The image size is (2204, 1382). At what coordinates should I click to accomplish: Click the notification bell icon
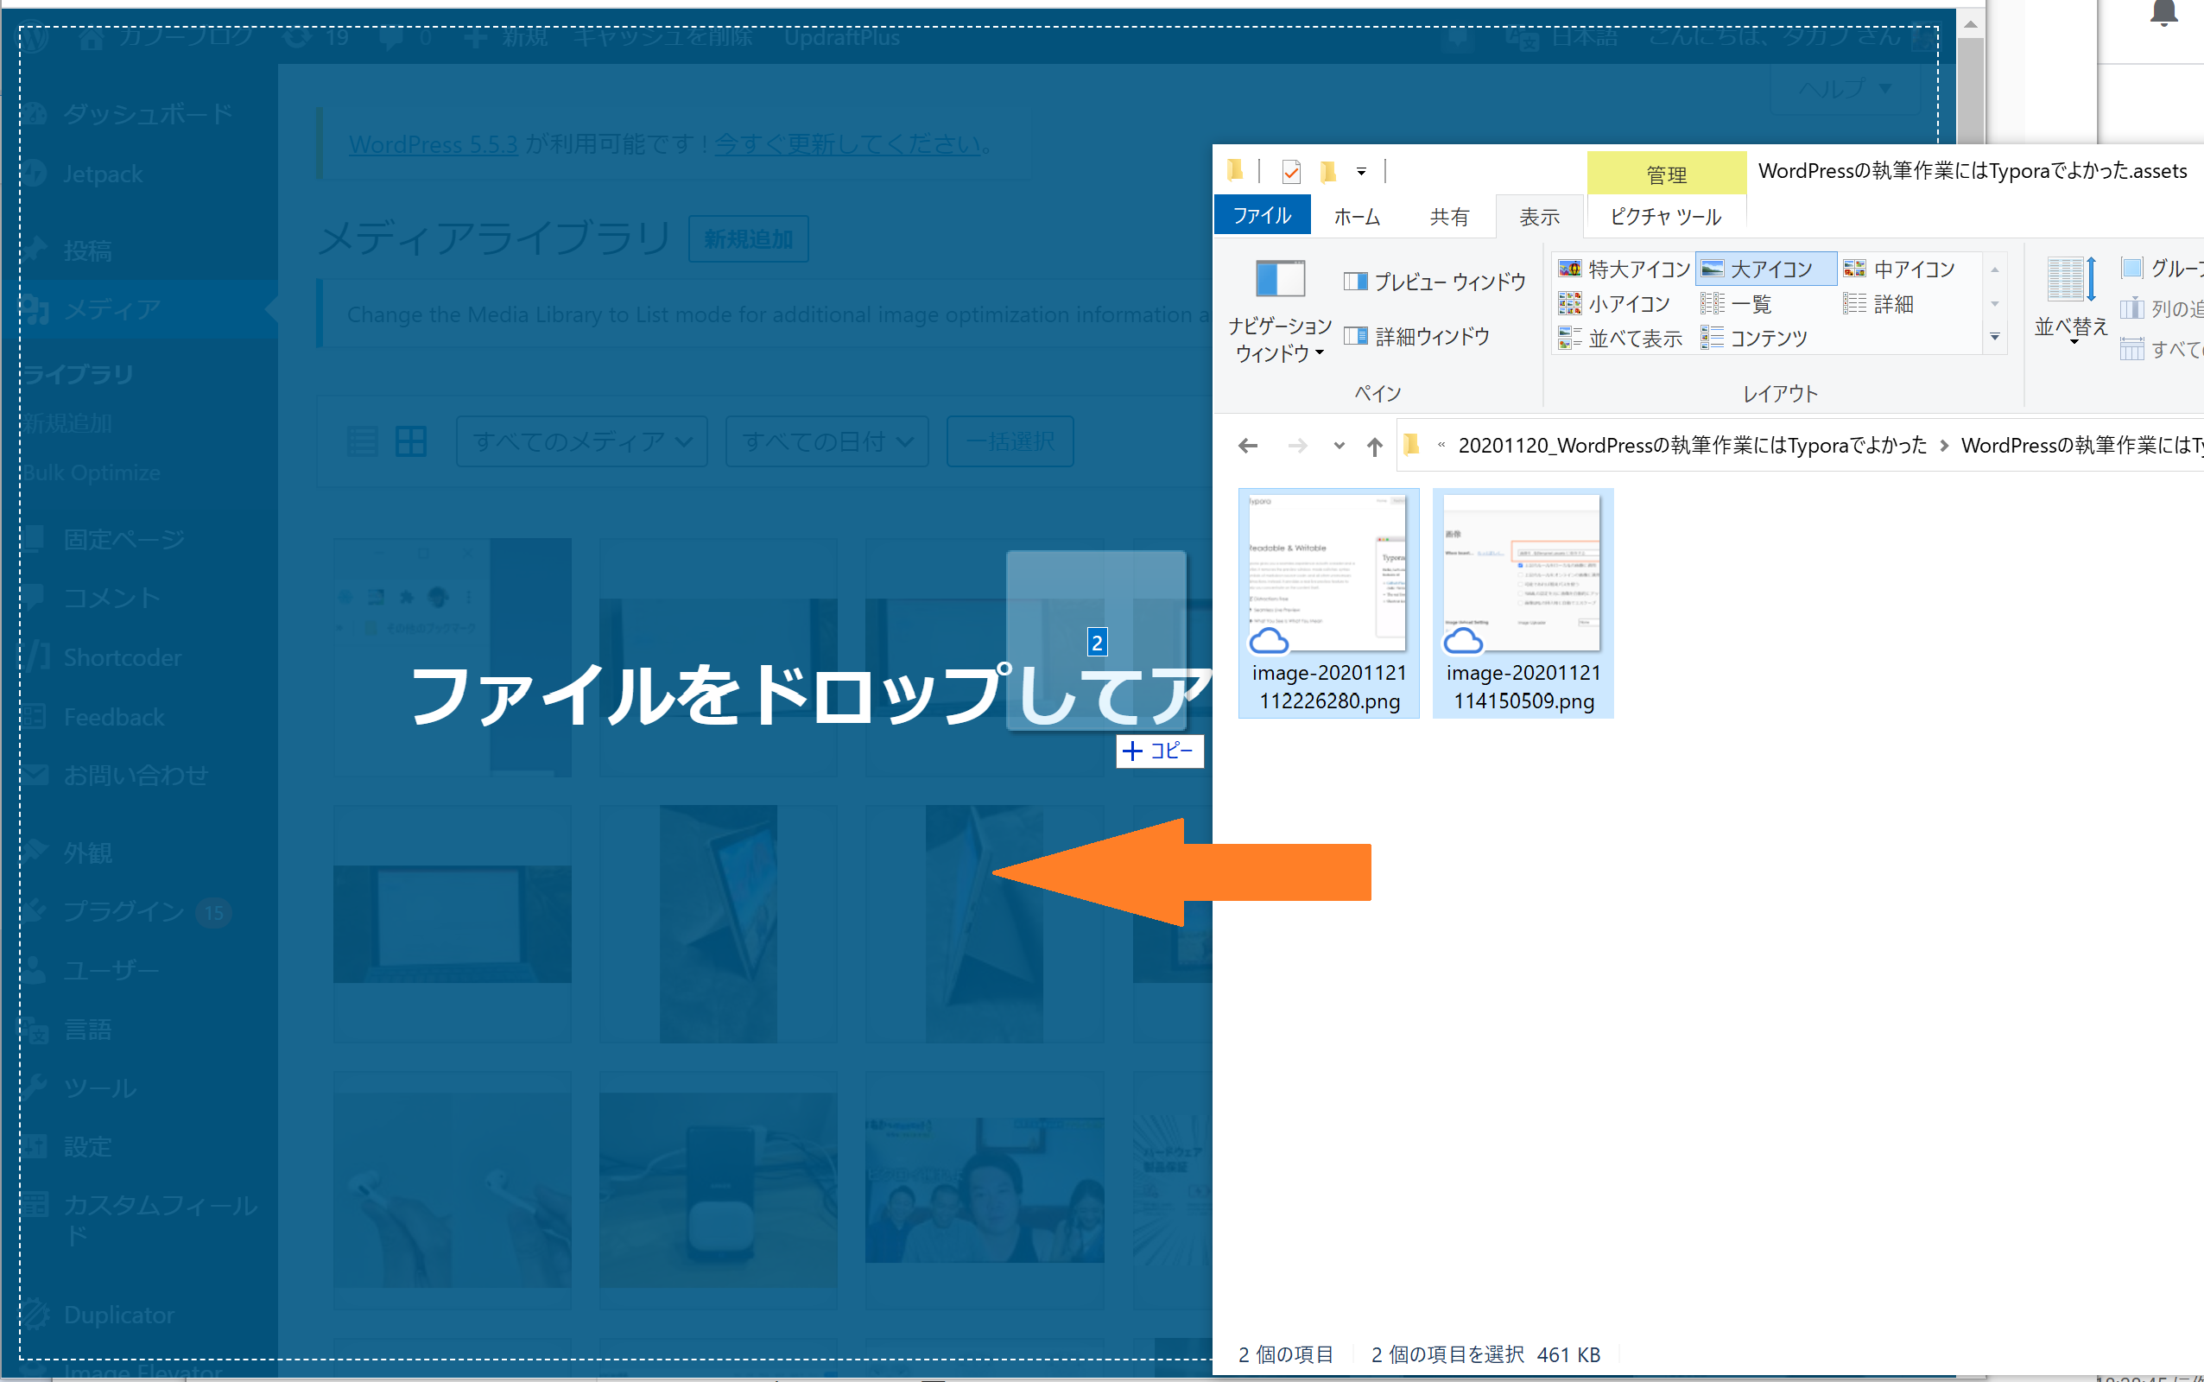click(x=2163, y=13)
